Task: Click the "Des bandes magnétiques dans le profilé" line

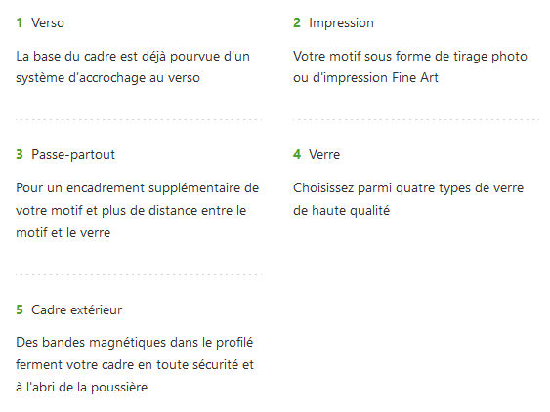Action: pyautogui.click(x=135, y=343)
